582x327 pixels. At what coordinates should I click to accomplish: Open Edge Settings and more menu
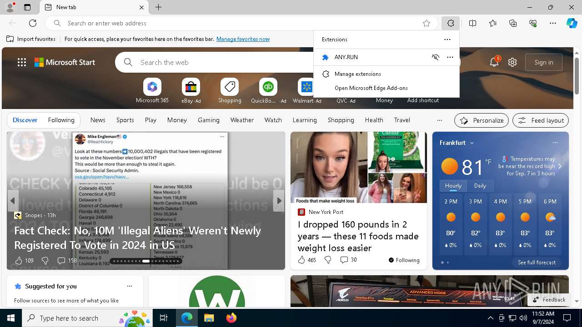(553, 23)
